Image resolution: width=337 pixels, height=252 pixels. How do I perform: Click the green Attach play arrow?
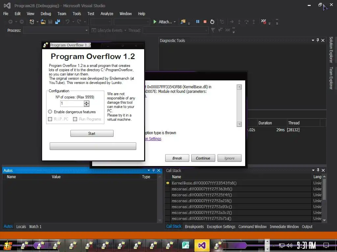click(155, 22)
